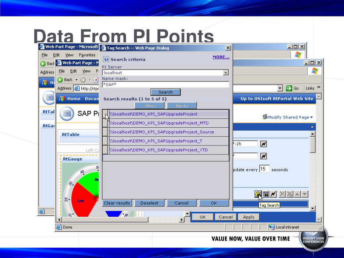Screen dimensions: 344x258
Task: Expand the Links toolbar chevron
Action: coord(318,87)
